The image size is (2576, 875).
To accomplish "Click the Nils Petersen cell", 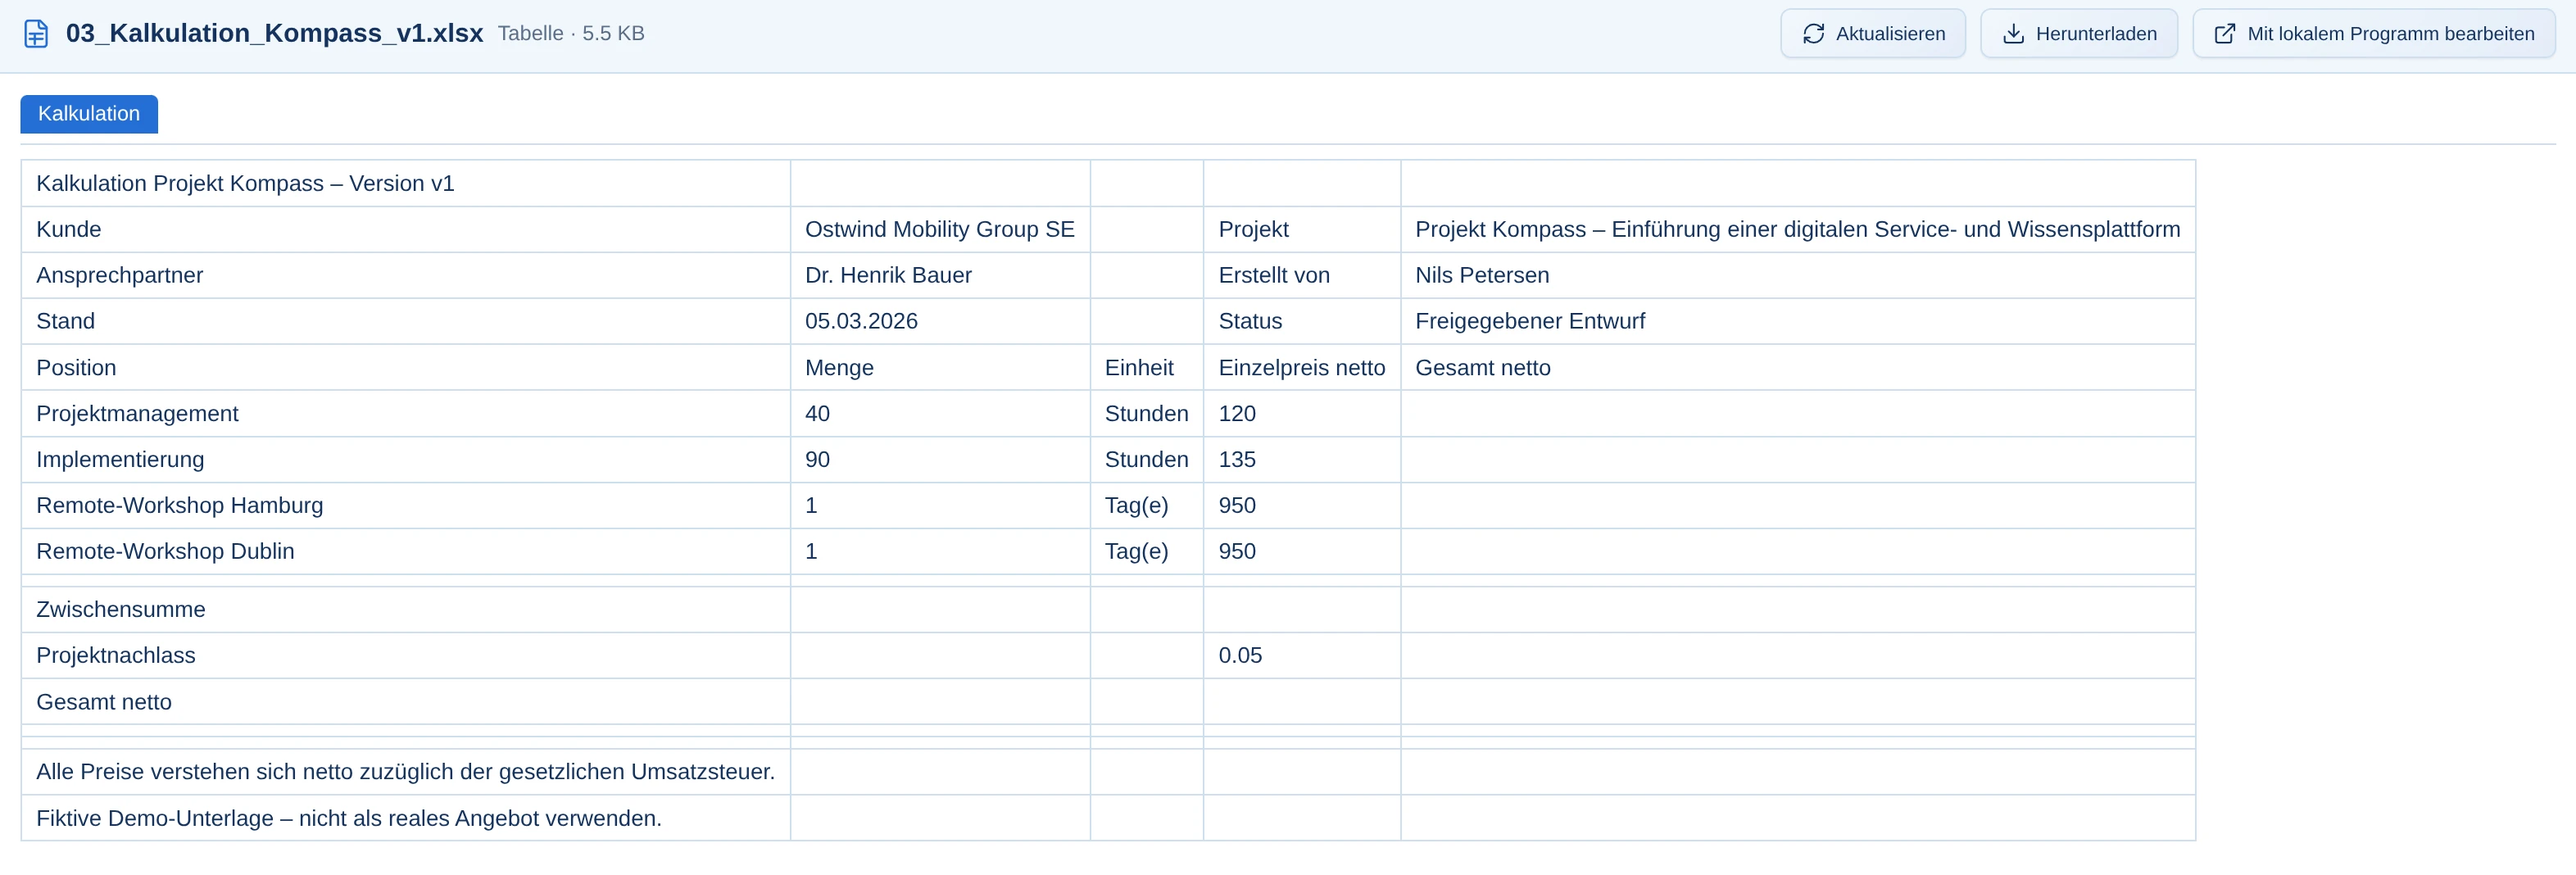I will click(x=1798, y=275).
